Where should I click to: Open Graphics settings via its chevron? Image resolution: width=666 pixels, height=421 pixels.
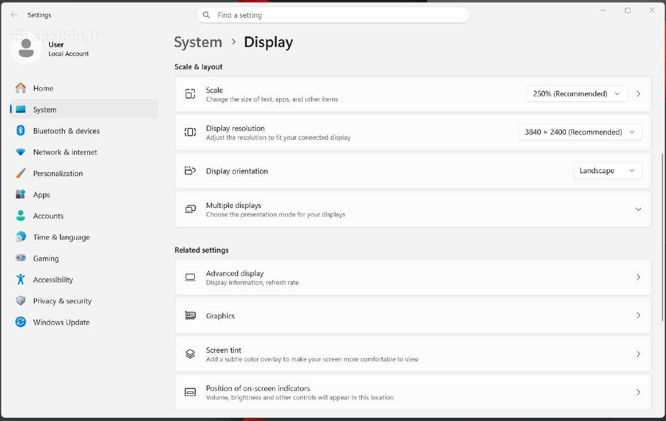pyautogui.click(x=638, y=316)
